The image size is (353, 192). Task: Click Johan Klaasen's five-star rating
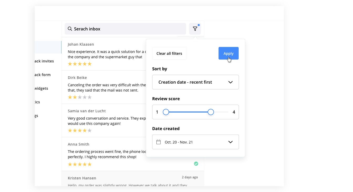(80, 64)
